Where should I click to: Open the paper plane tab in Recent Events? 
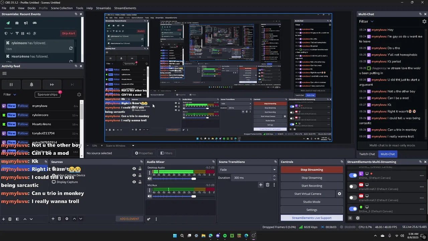point(8,23)
